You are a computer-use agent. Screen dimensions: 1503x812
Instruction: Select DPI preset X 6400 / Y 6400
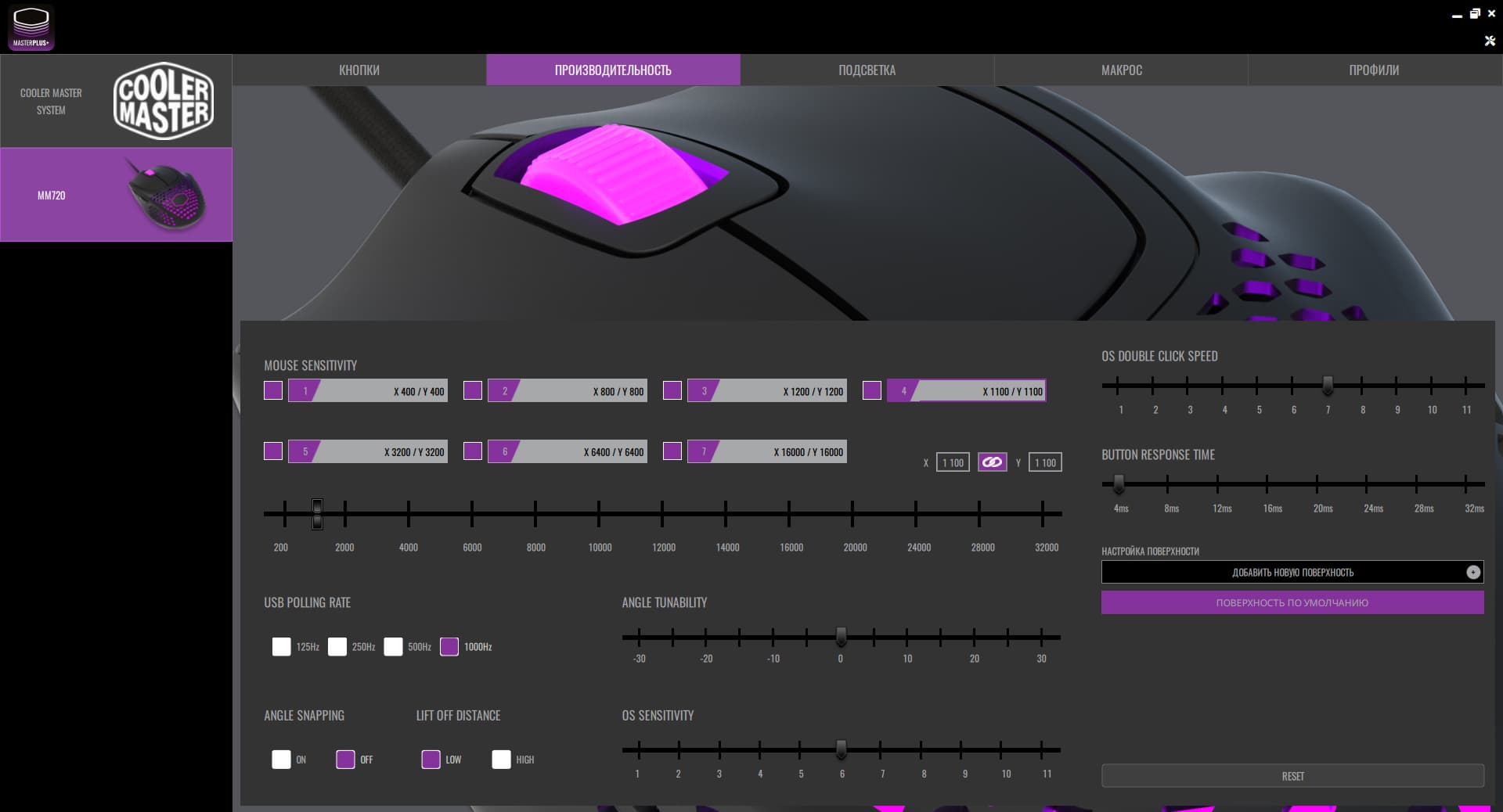click(568, 451)
